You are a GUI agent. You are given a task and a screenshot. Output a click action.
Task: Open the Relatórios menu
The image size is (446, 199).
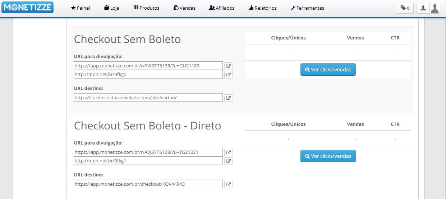coord(263,8)
